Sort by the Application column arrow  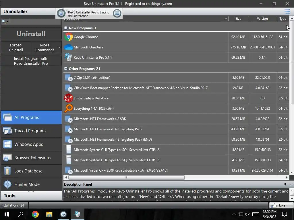[x=226, y=19]
